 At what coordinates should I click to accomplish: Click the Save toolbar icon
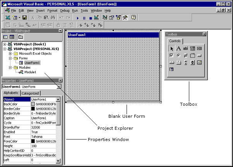click(24, 17)
